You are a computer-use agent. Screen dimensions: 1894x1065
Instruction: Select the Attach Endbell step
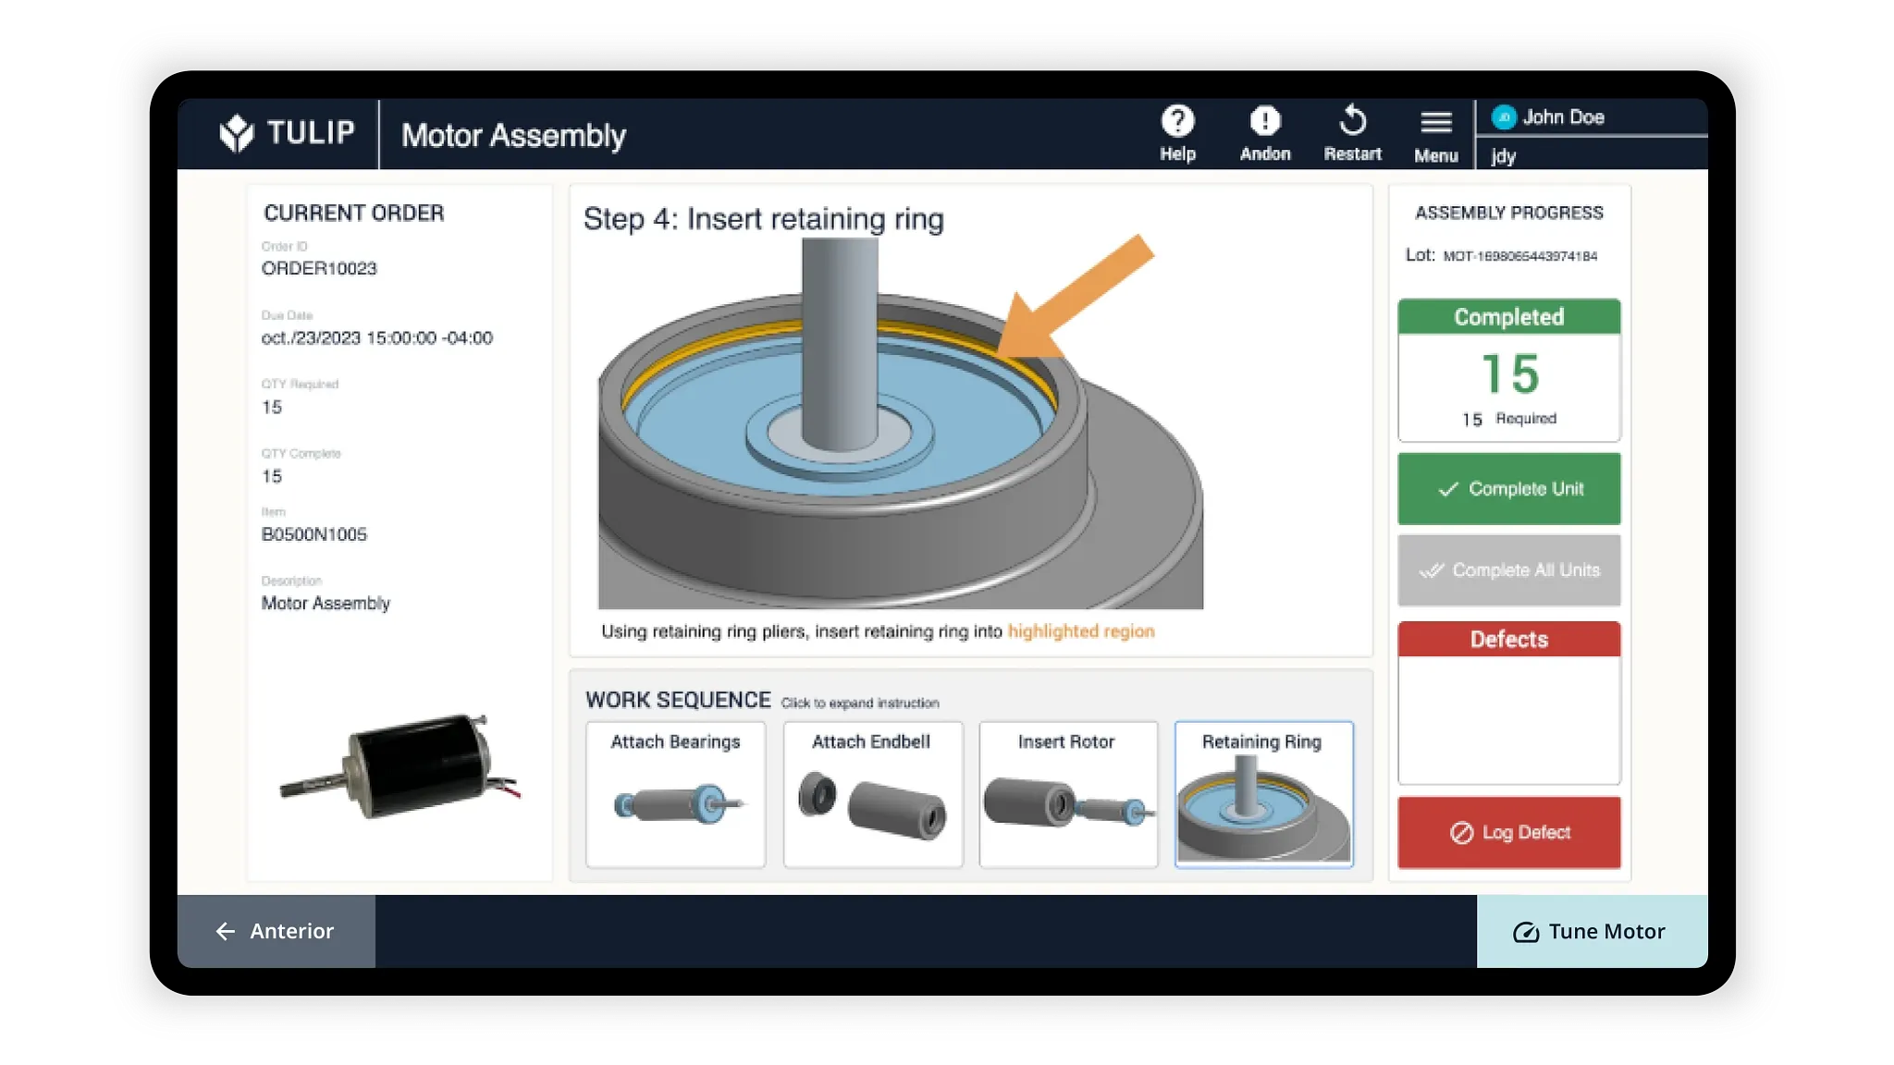(872, 793)
